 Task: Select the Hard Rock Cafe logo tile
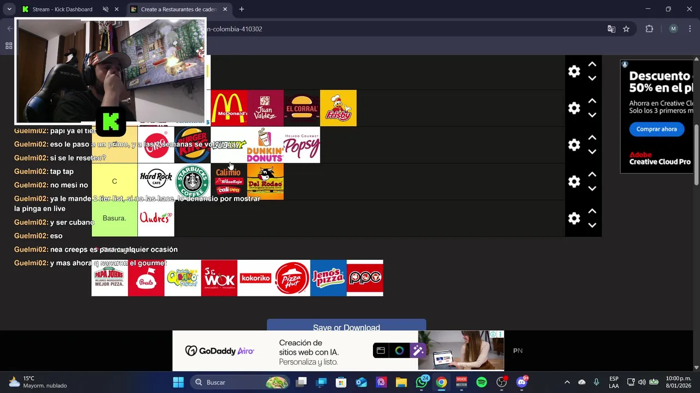pyautogui.click(x=156, y=181)
